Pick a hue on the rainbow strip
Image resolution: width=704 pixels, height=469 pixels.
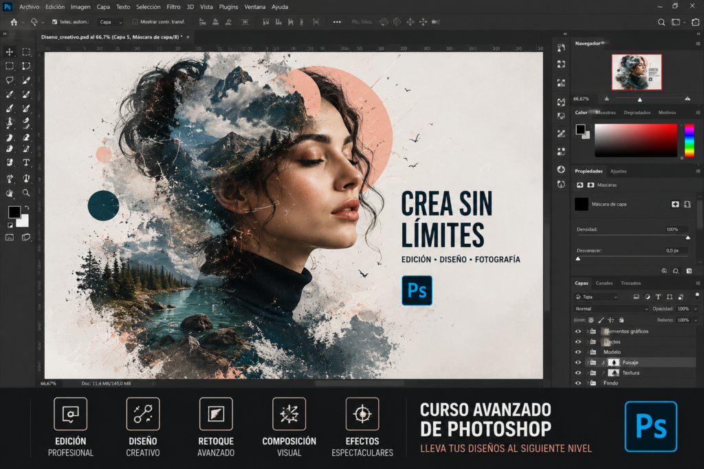(x=689, y=141)
